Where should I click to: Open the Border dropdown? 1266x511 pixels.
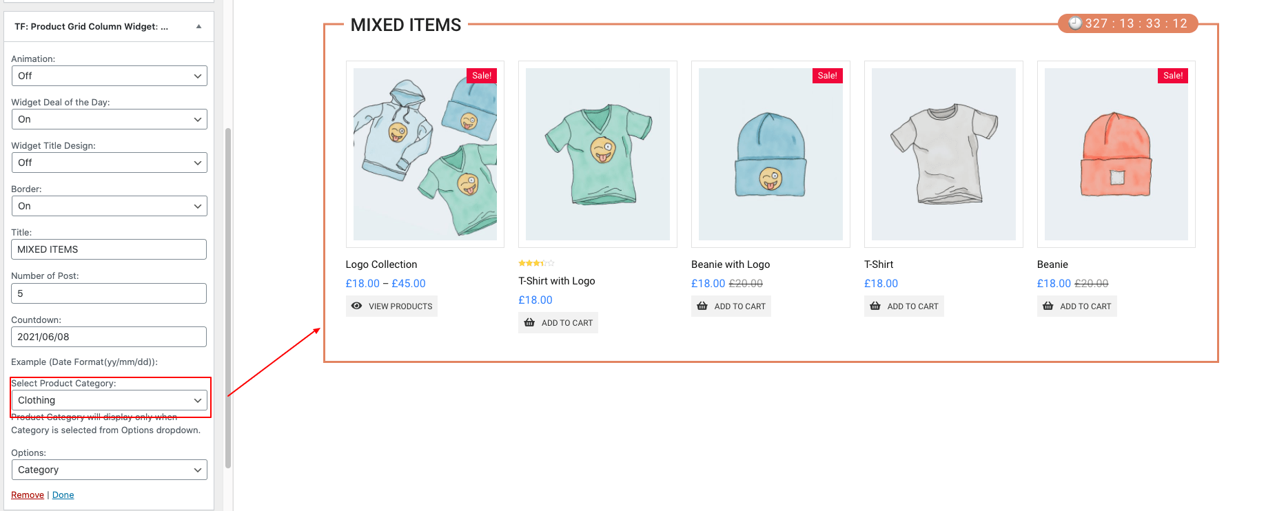click(x=109, y=206)
